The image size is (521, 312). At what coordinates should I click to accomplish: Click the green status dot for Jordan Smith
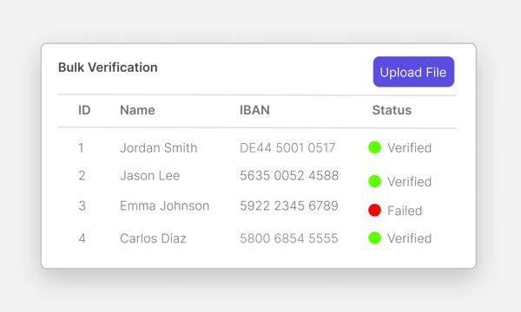[x=374, y=147]
